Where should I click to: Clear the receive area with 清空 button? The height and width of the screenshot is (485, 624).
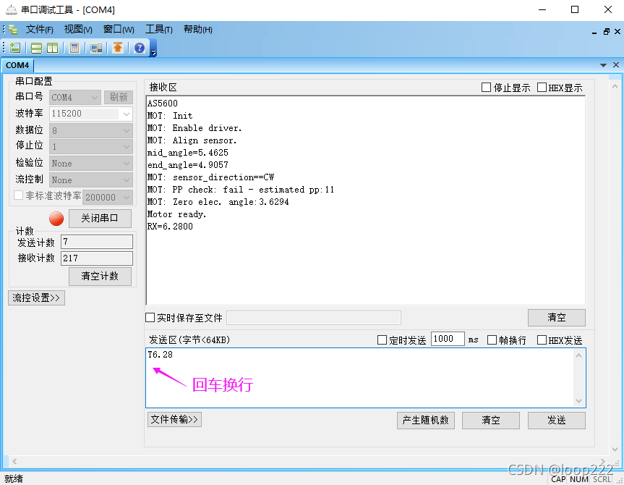click(556, 318)
